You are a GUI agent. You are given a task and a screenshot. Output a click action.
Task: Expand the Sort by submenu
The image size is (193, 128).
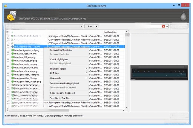point(68,73)
